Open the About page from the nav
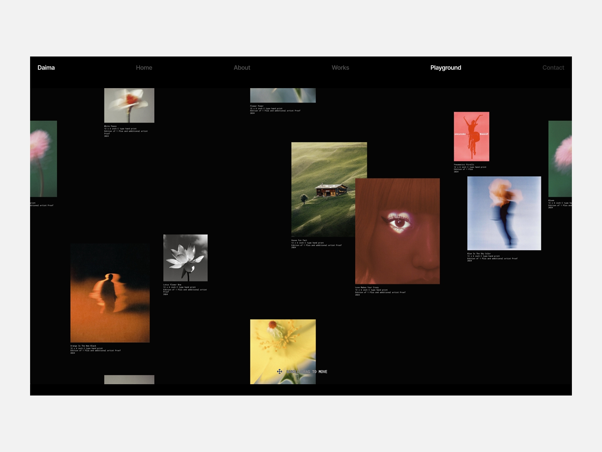This screenshot has width=602, height=452. [242, 68]
